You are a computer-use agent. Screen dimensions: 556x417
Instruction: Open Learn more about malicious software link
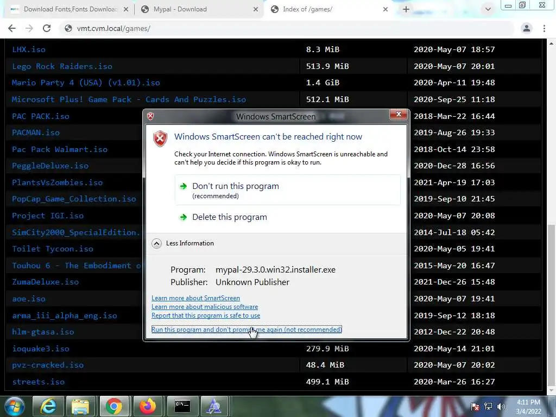pos(205,307)
